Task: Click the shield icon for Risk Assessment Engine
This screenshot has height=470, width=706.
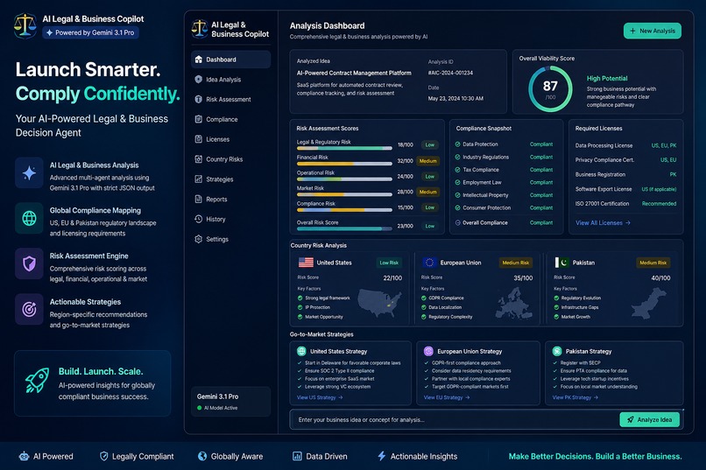Action: (x=29, y=263)
